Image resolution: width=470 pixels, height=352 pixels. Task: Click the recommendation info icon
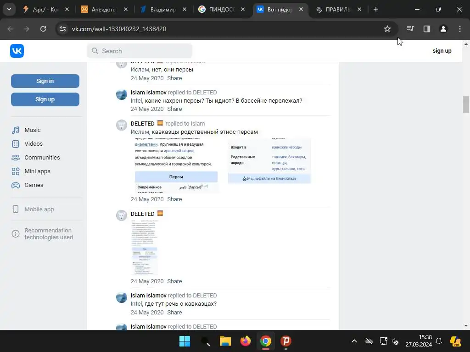16,234
